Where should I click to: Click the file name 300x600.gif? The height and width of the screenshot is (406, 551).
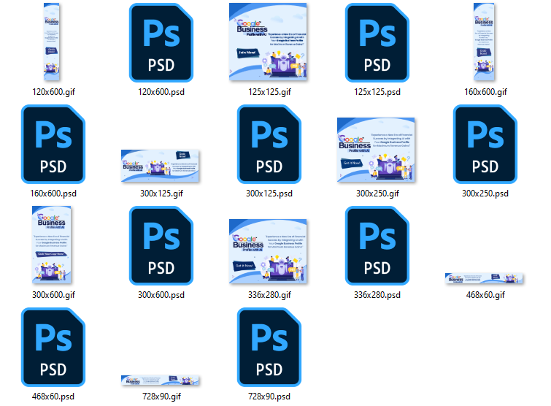[x=53, y=295]
